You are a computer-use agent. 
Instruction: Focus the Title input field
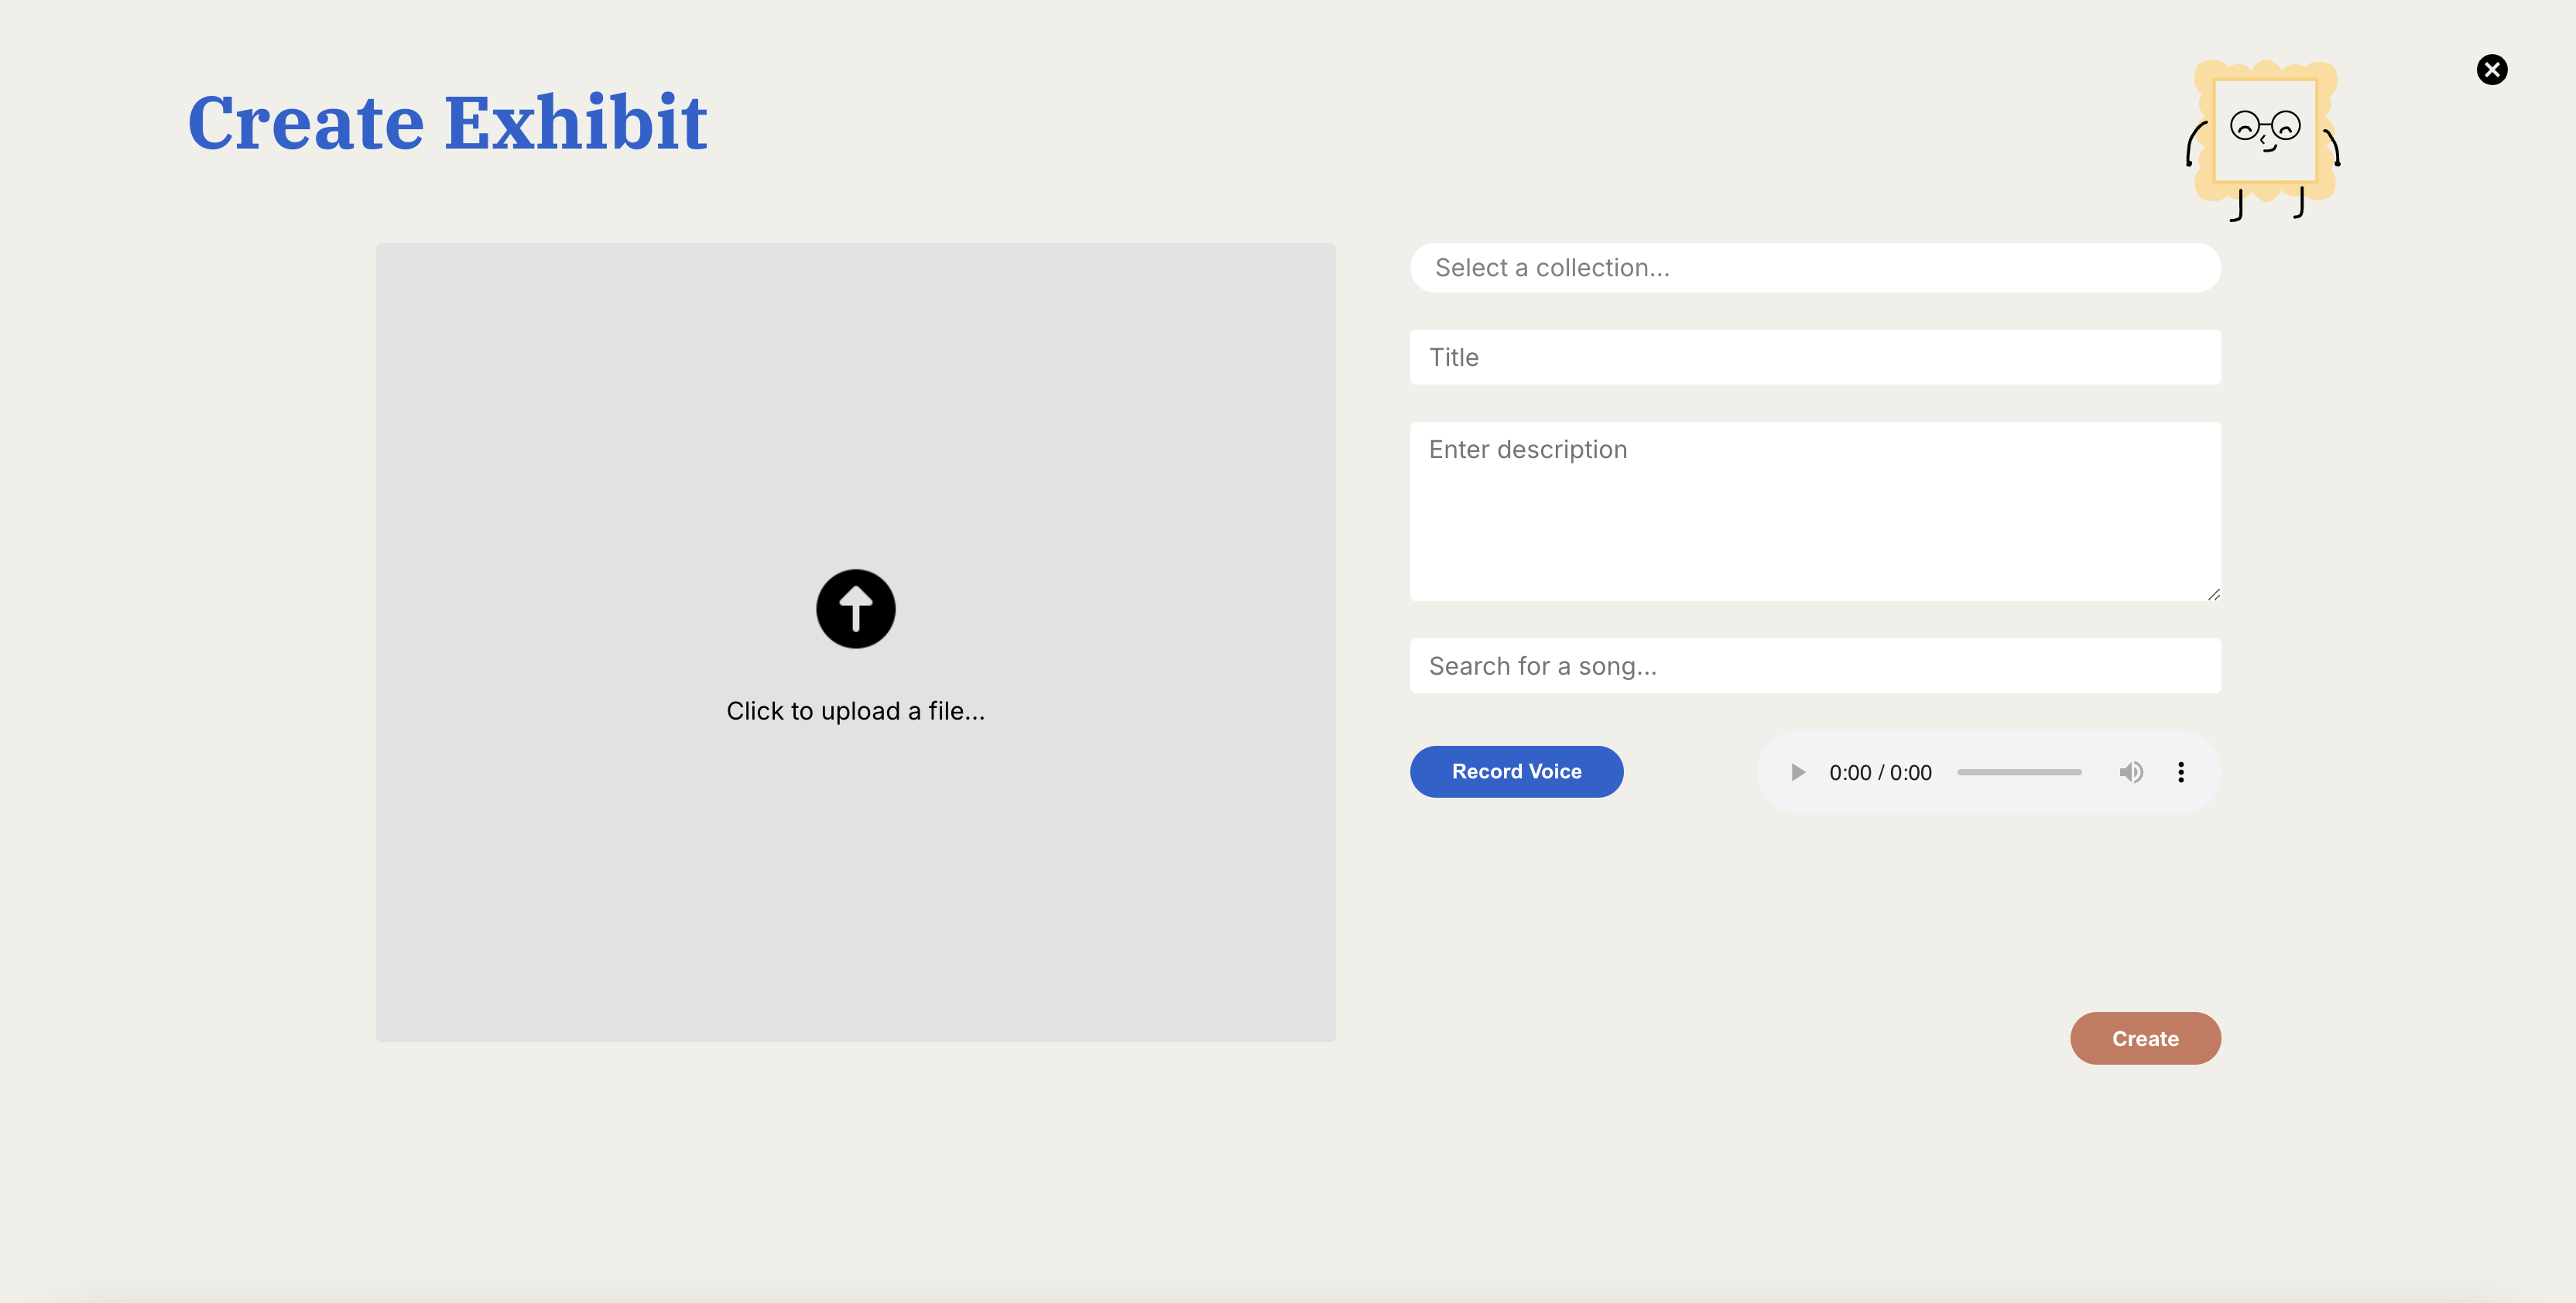click(1814, 357)
